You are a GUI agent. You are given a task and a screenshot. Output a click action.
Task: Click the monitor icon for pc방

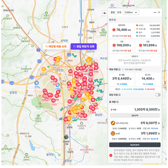click(113, 133)
